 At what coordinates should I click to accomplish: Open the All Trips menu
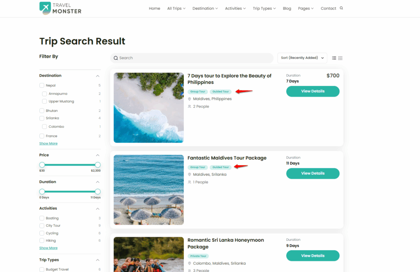pyautogui.click(x=176, y=8)
